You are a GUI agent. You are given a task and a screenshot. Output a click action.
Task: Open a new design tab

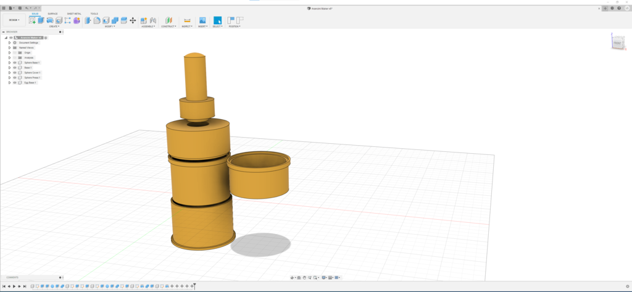coord(605,8)
